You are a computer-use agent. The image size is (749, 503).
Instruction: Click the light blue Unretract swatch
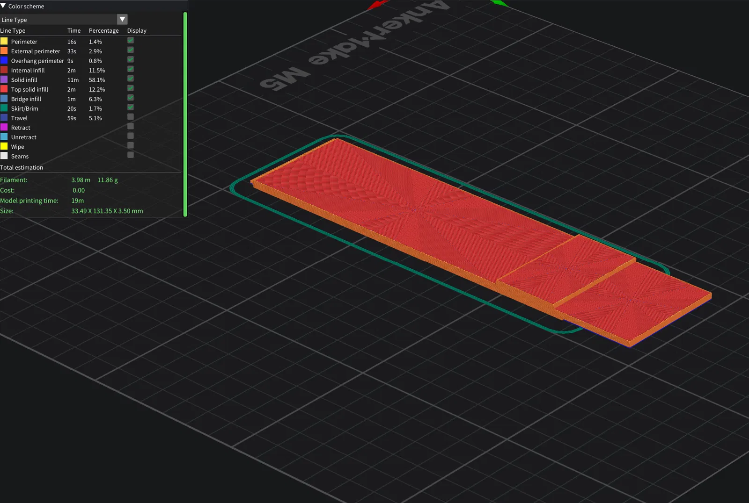4,137
